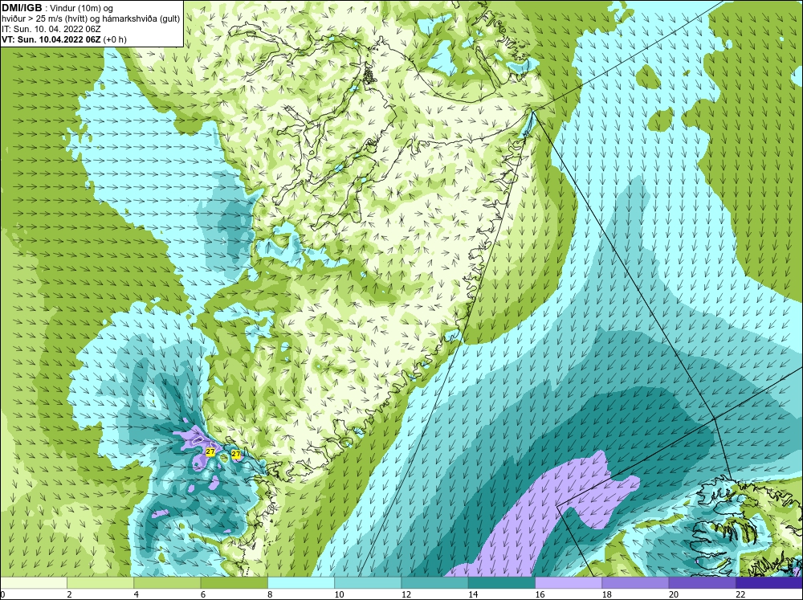Image resolution: width=803 pixels, height=600 pixels.
Task: Click the 6–8 m/s olive green legend swatch
Action: pyautogui.click(x=234, y=583)
